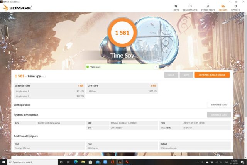Screen dimensions: 247x165
Task: Open the volume control in the tray
Action: (x=221, y=162)
